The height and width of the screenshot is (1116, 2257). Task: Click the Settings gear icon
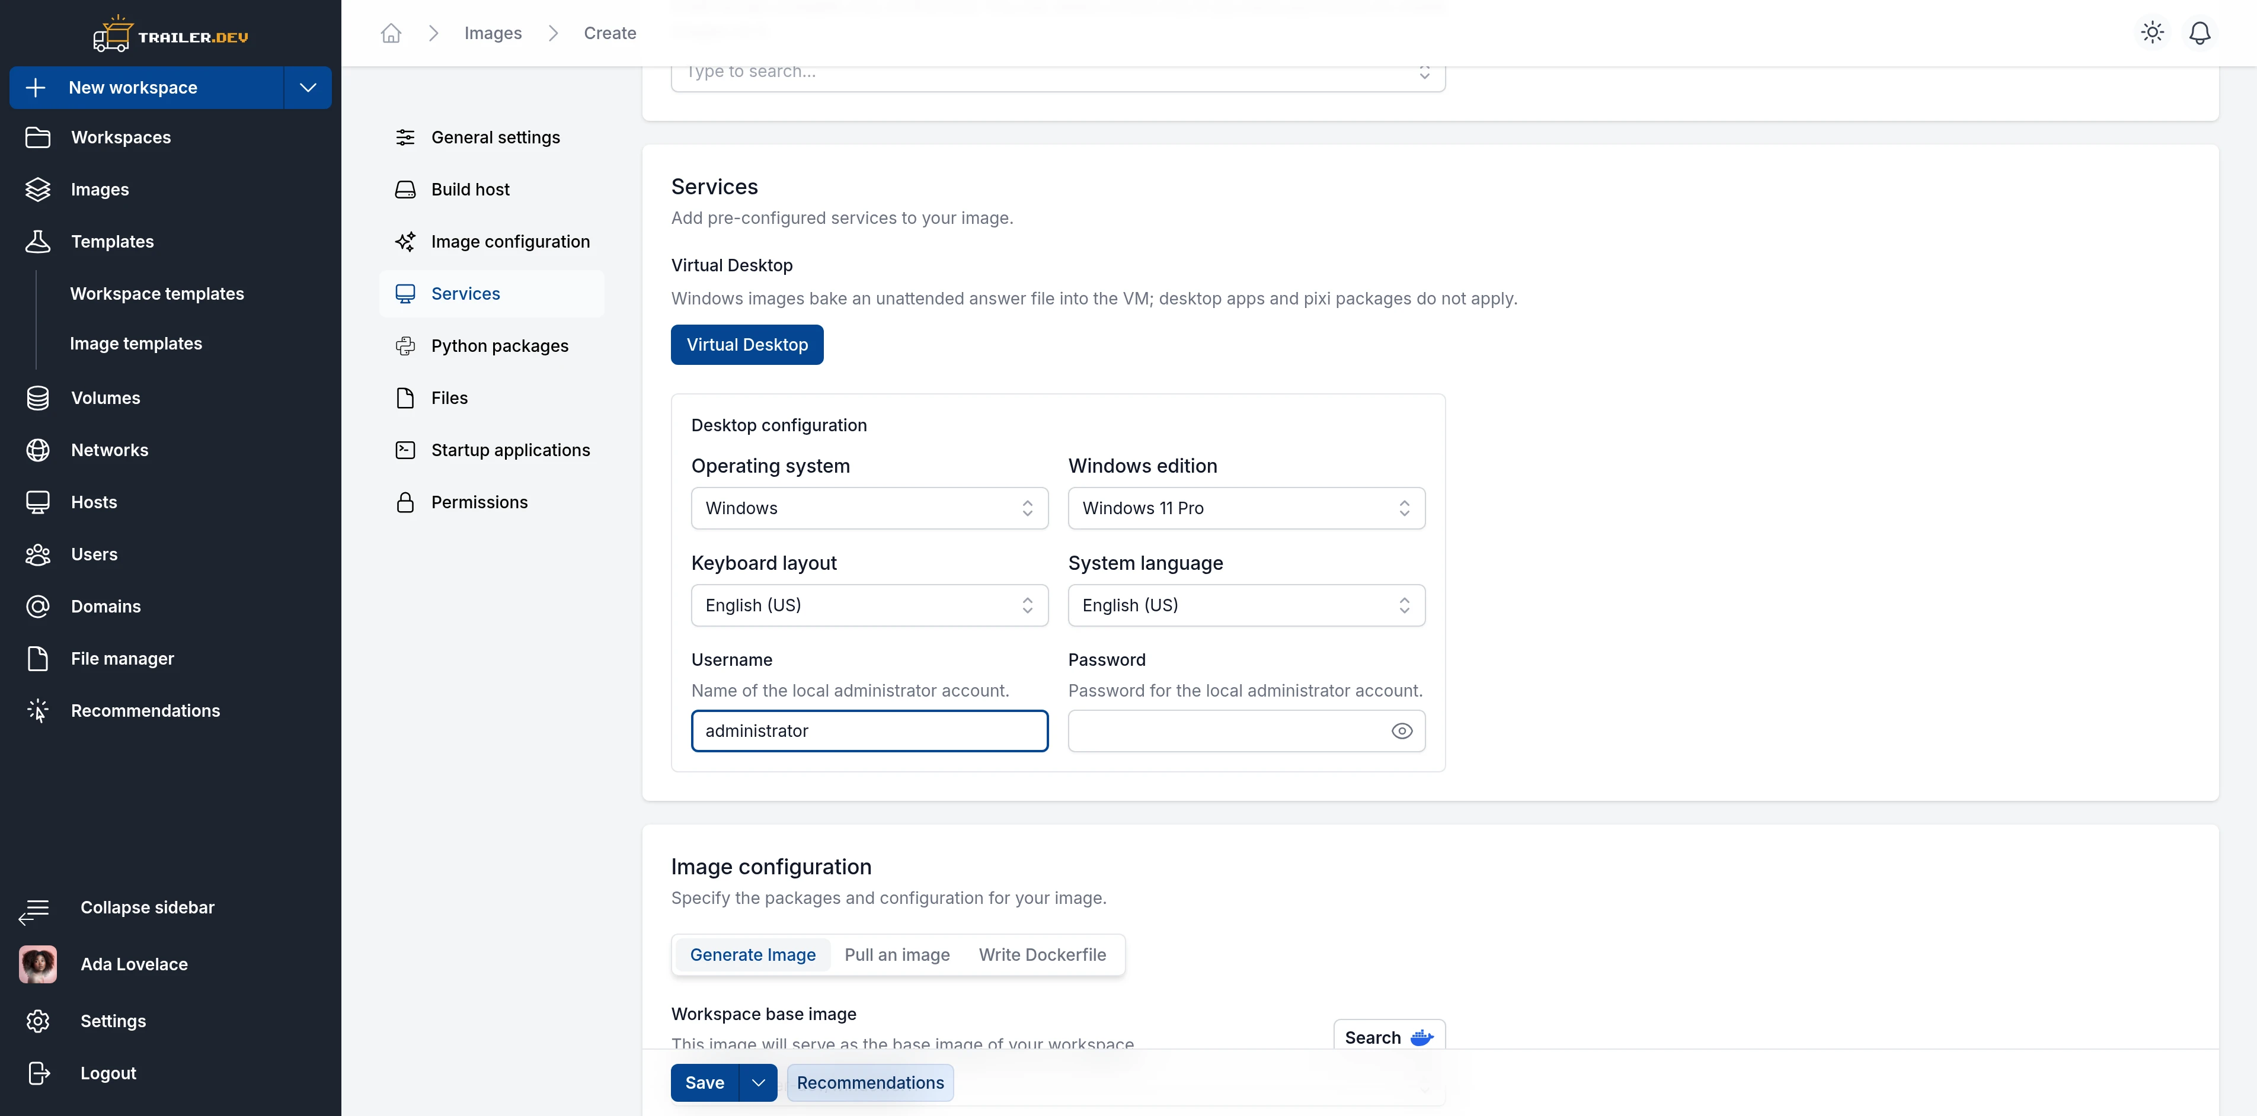click(x=38, y=1021)
